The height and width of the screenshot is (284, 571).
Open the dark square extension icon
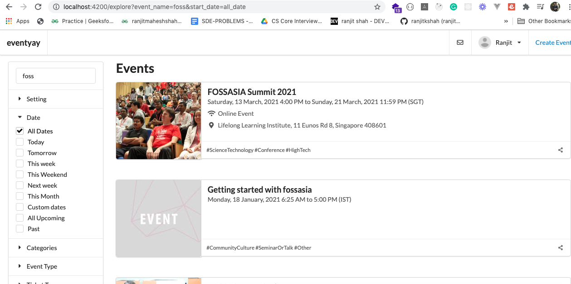click(x=425, y=7)
